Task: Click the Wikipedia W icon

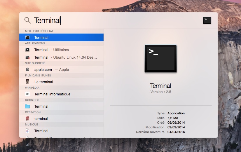Action: tap(27, 94)
